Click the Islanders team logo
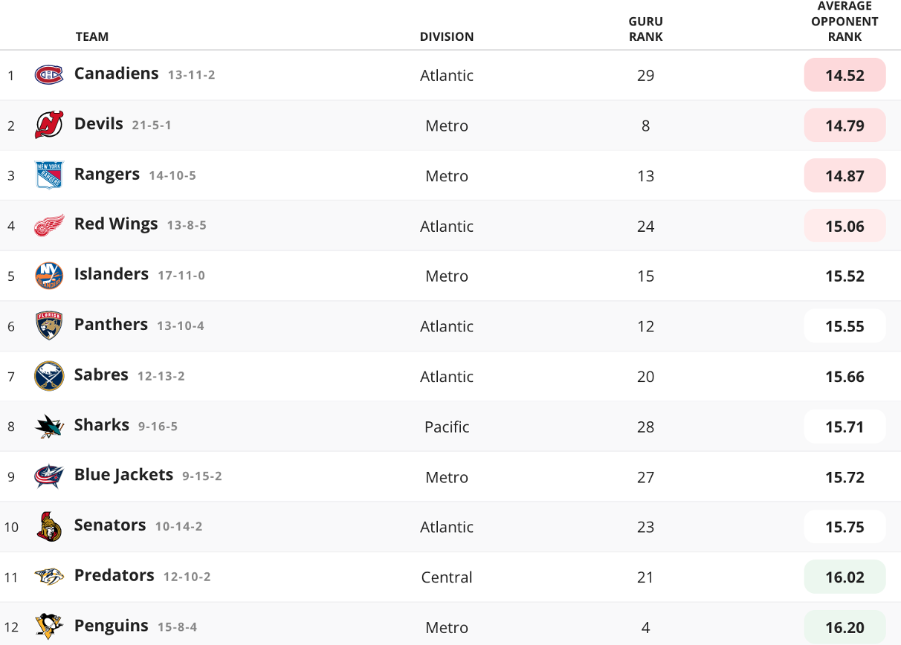This screenshot has width=901, height=645. [49, 276]
